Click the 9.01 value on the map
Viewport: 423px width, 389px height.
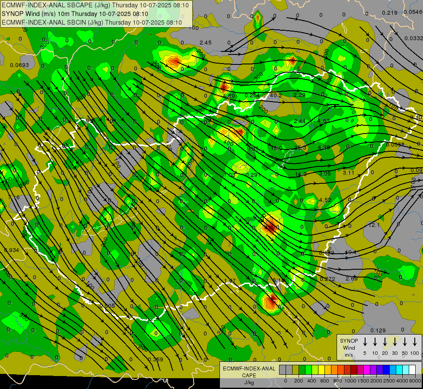click(x=253, y=149)
